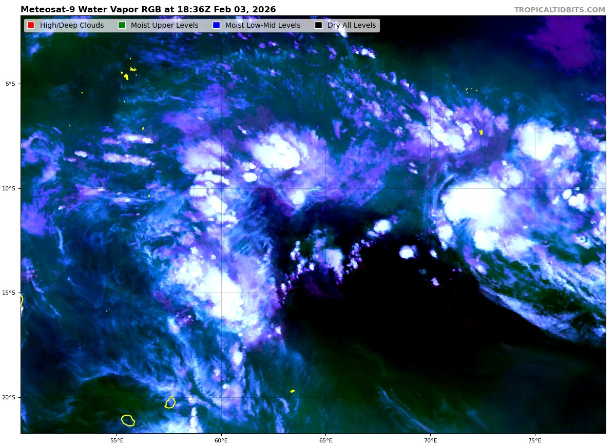
Task: Click the 75°E longitude tick label
Action: pyautogui.click(x=535, y=440)
